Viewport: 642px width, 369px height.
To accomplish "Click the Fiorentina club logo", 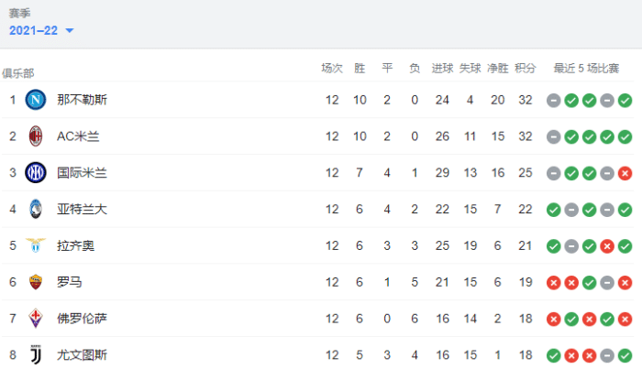I will coord(36,319).
